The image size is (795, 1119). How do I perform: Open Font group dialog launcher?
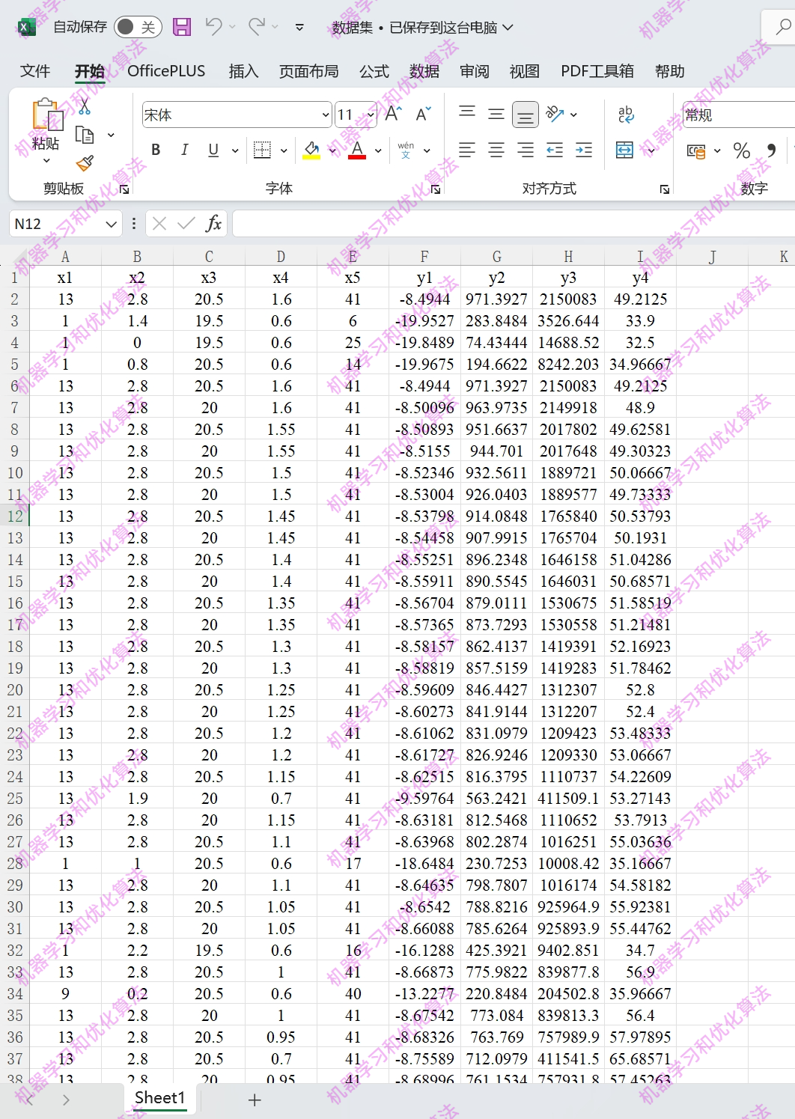435,189
